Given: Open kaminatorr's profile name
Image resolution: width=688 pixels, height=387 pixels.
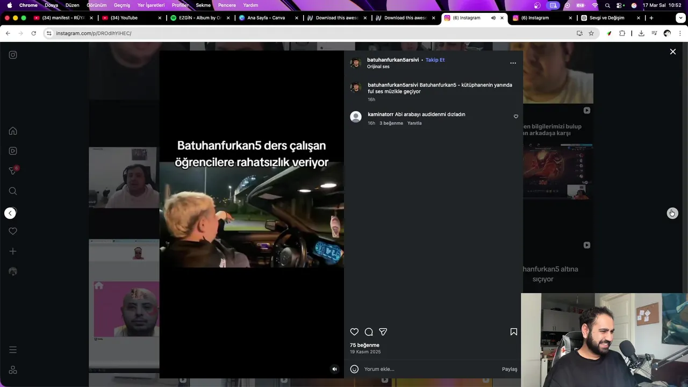Looking at the screenshot, I should pos(381,114).
